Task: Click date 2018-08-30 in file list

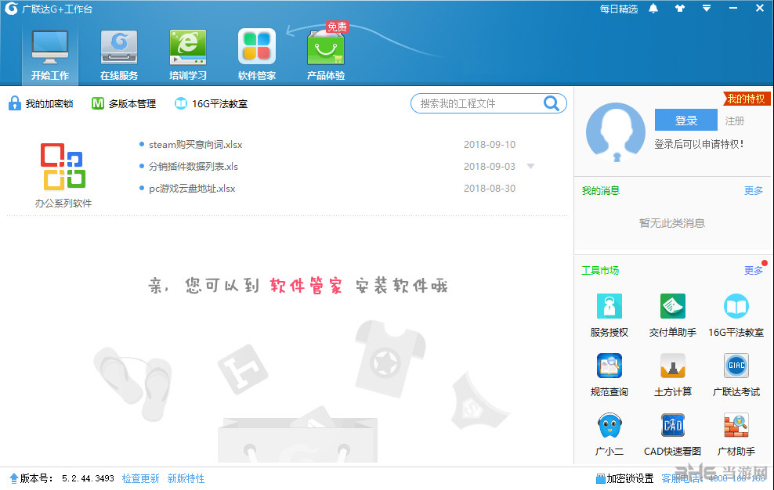Action: pos(489,188)
